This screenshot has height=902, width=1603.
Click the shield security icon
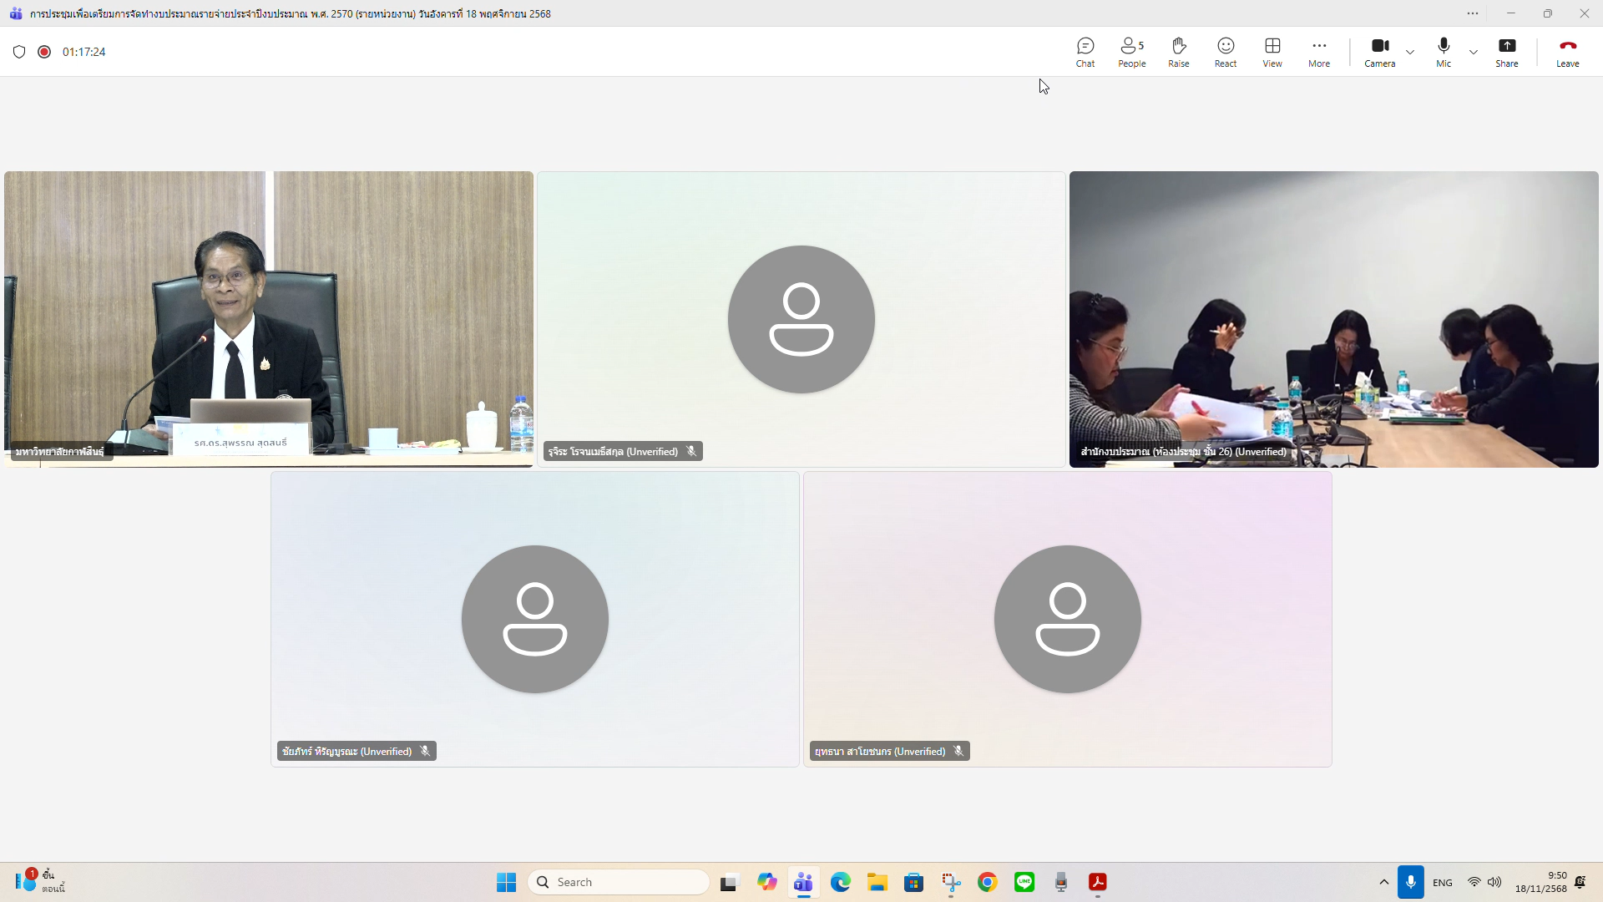click(19, 52)
